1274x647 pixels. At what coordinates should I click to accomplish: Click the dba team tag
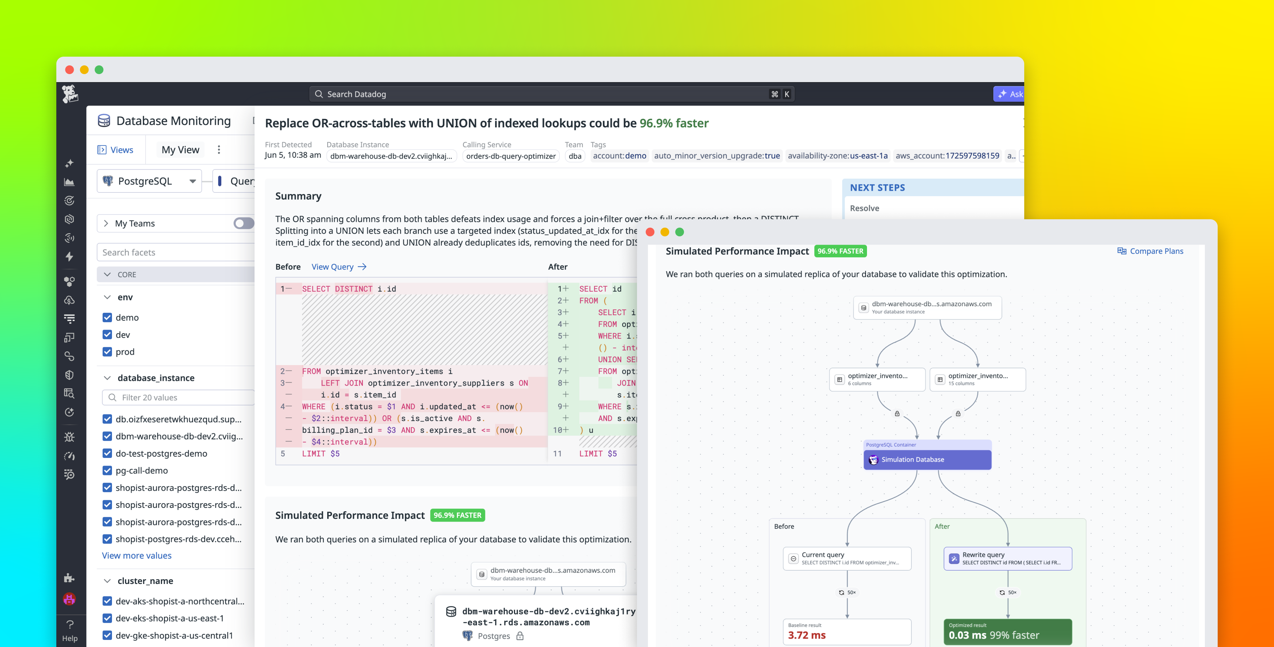click(x=575, y=156)
